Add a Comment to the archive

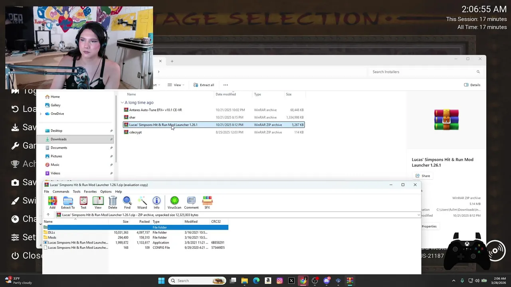pyautogui.click(x=191, y=202)
